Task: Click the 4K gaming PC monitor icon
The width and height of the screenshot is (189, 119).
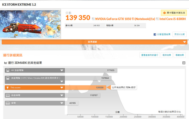Action: click(8, 70)
